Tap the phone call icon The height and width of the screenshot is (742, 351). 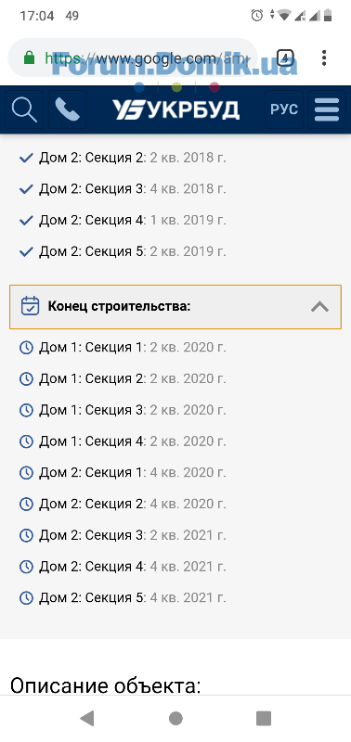coord(68,109)
